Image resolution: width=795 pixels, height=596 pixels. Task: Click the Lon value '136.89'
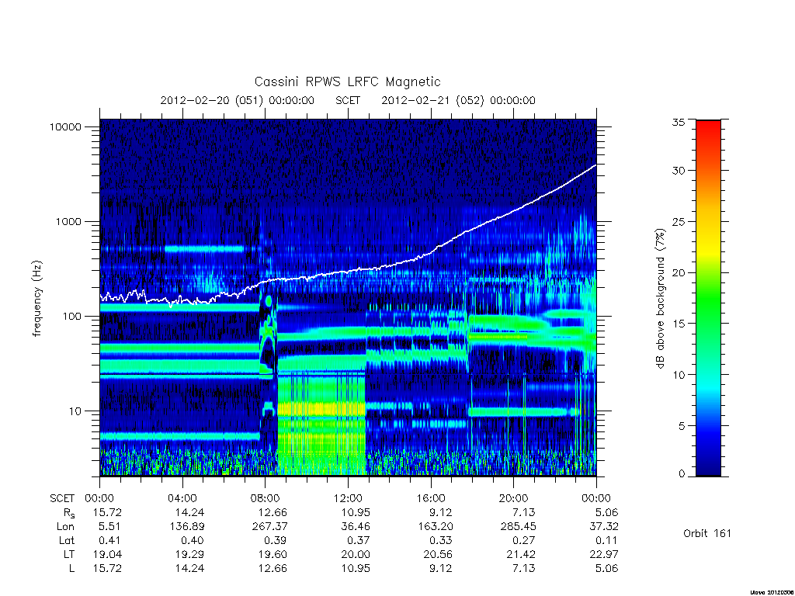(x=187, y=527)
